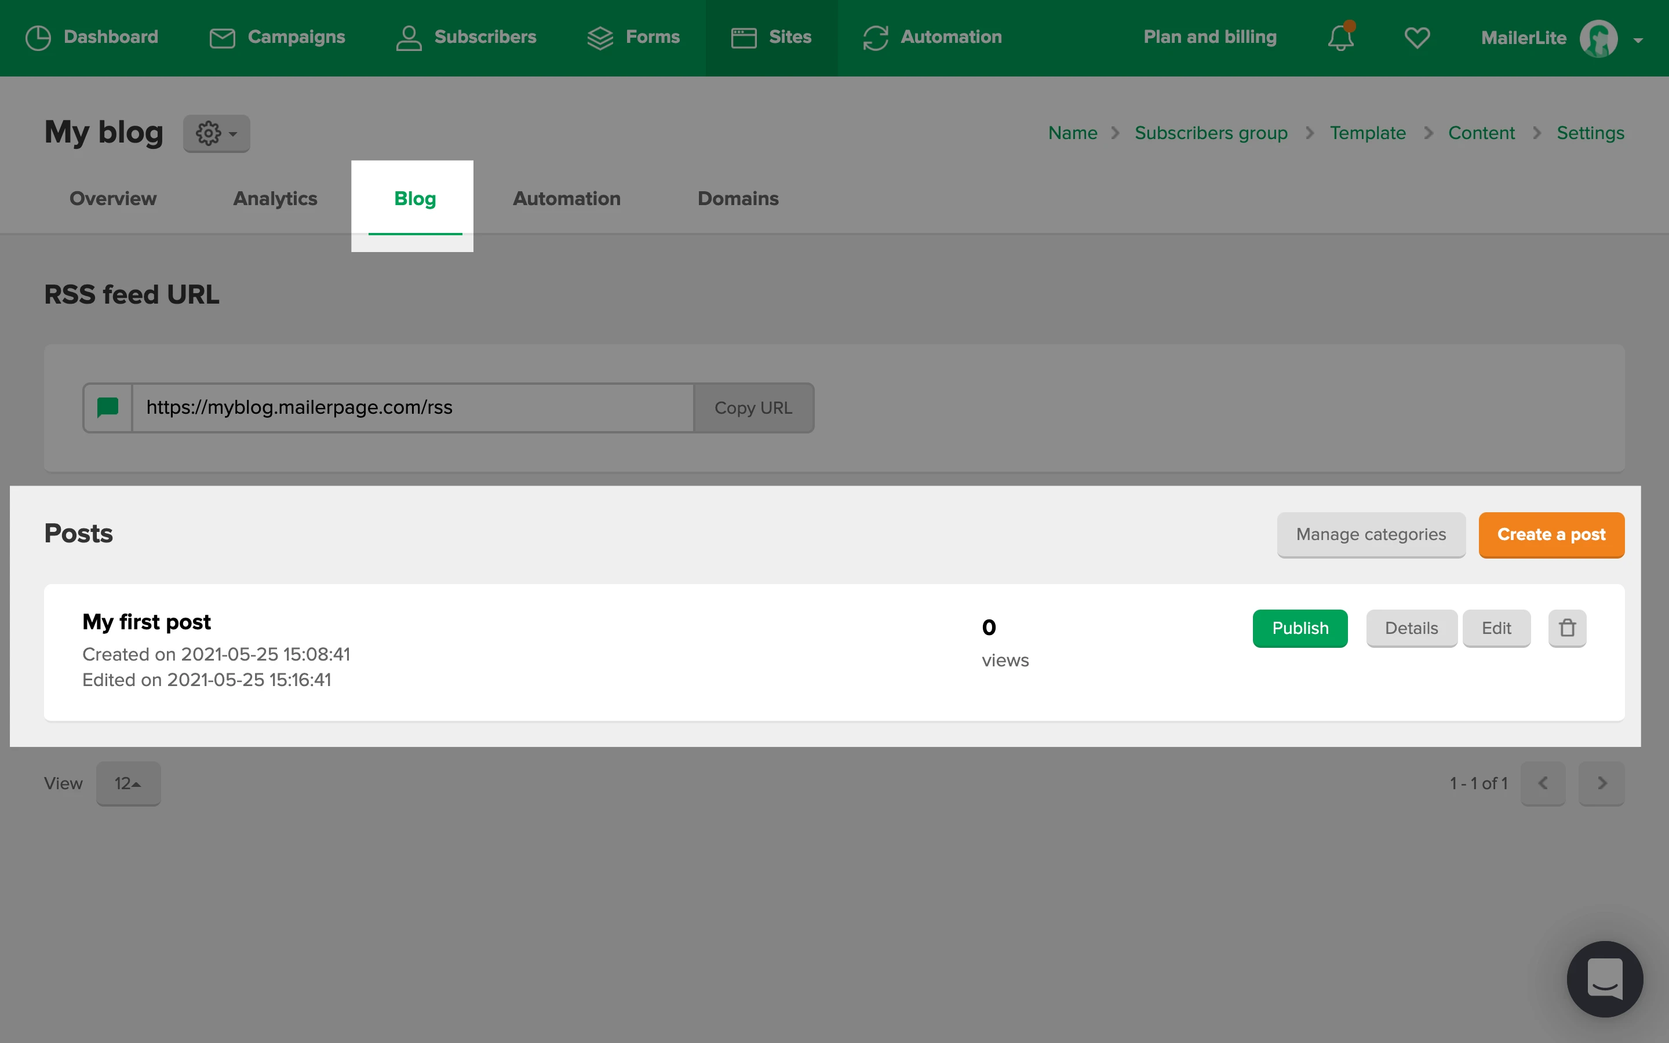The image size is (1669, 1043).
Task: Click the Create a post button
Action: 1551,535
